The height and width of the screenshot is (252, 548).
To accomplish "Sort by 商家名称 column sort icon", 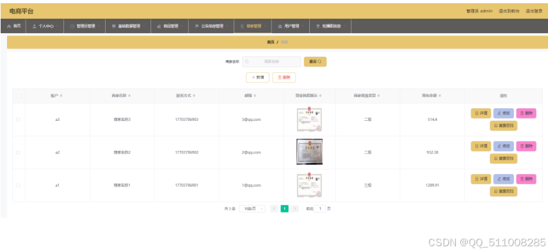I will click(129, 96).
